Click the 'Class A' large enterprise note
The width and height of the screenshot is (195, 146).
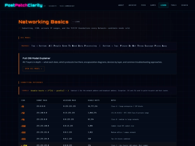click(x=127, y=106)
